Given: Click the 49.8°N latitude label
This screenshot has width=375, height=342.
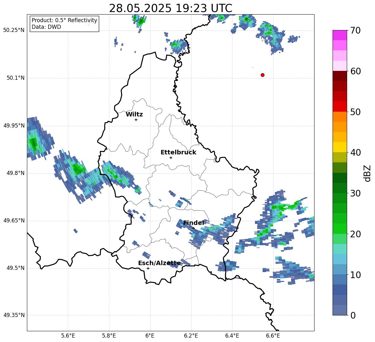Looking at the screenshot, I should 16,173.
